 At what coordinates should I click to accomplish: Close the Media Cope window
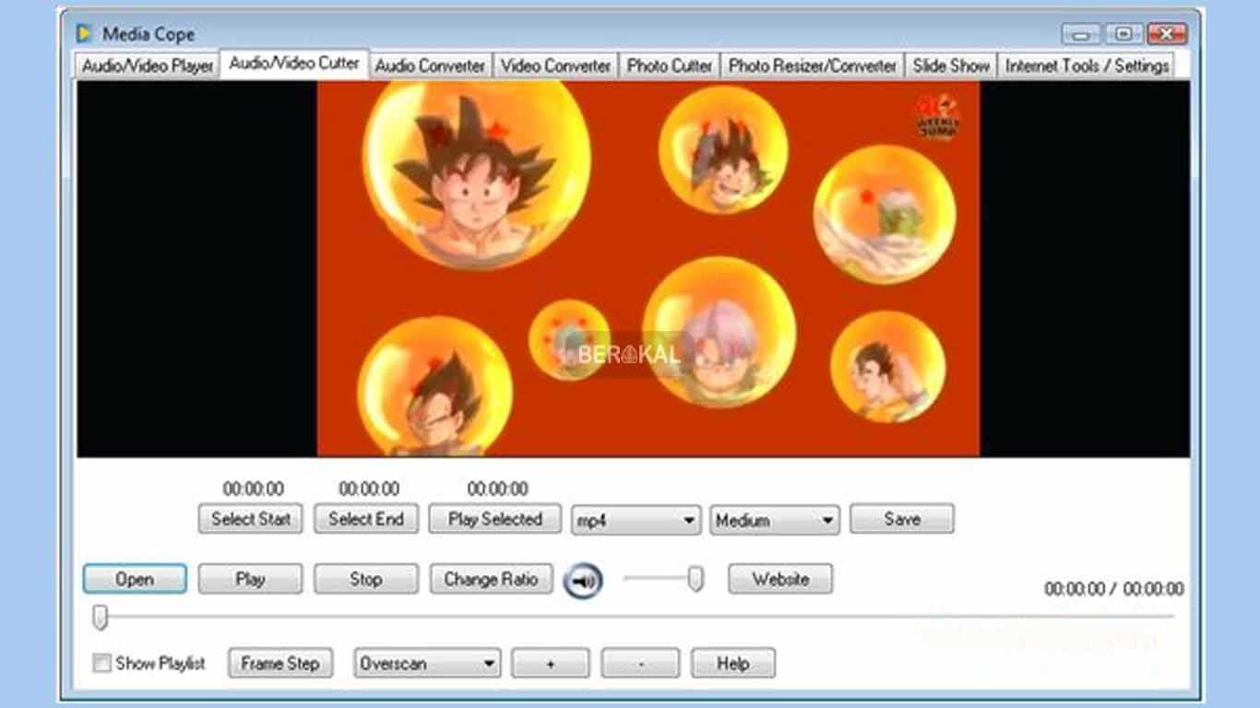1167,34
